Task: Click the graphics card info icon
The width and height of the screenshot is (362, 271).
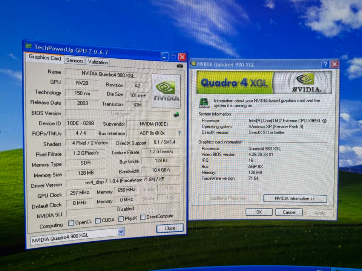Action: [x=204, y=102]
